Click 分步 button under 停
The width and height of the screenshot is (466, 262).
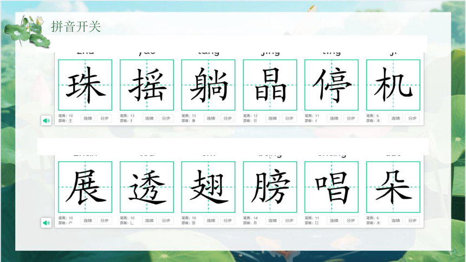(351, 118)
